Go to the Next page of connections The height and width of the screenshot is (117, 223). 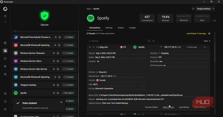click(x=207, y=41)
